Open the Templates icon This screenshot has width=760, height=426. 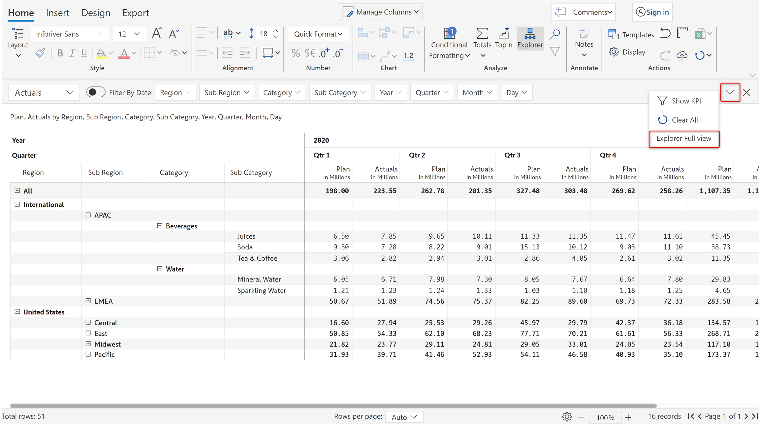[x=614, y=34]
